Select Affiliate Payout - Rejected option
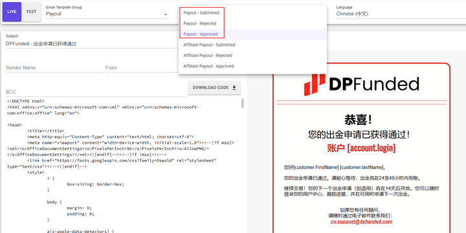Screen dimensions: 466x233 252,56
